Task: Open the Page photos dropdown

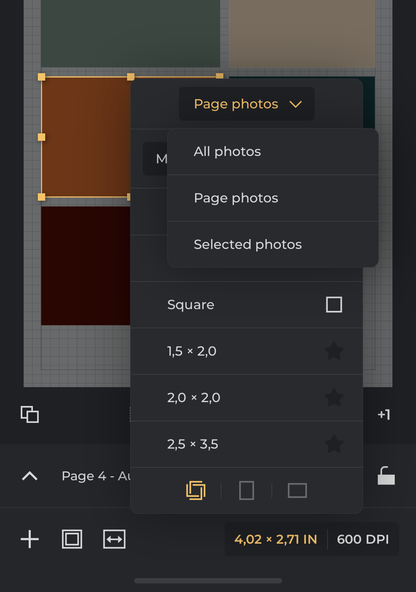Action: click(246, 104)
